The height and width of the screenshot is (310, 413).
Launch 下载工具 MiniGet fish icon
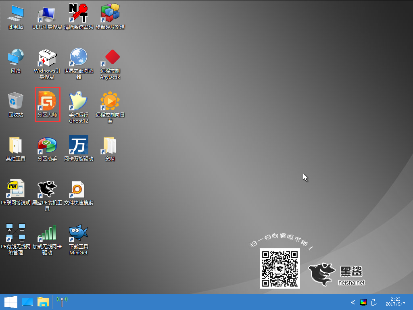coord(79,233)
